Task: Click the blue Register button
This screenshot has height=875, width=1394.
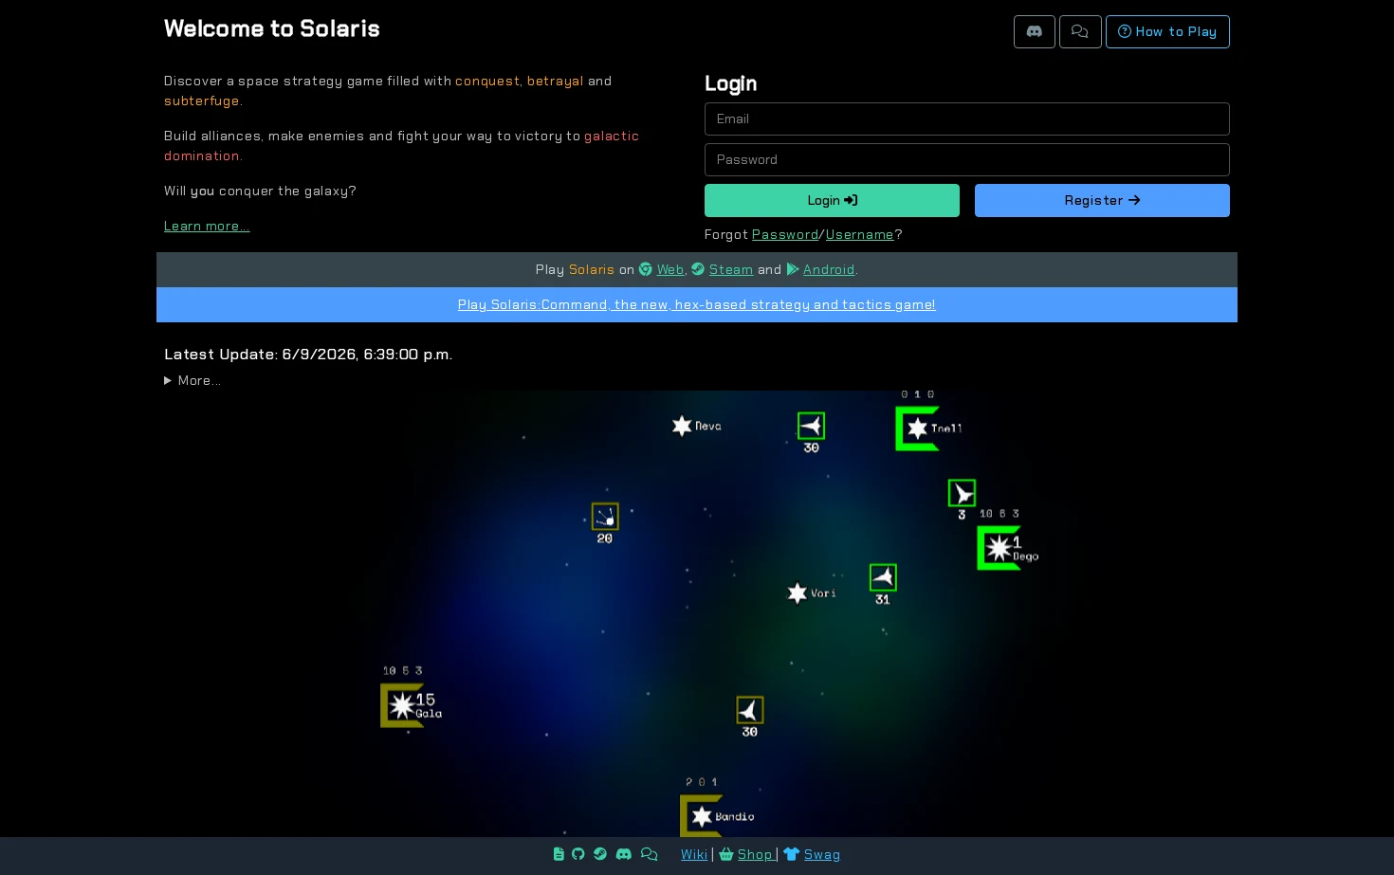Action: [1102, 200]
